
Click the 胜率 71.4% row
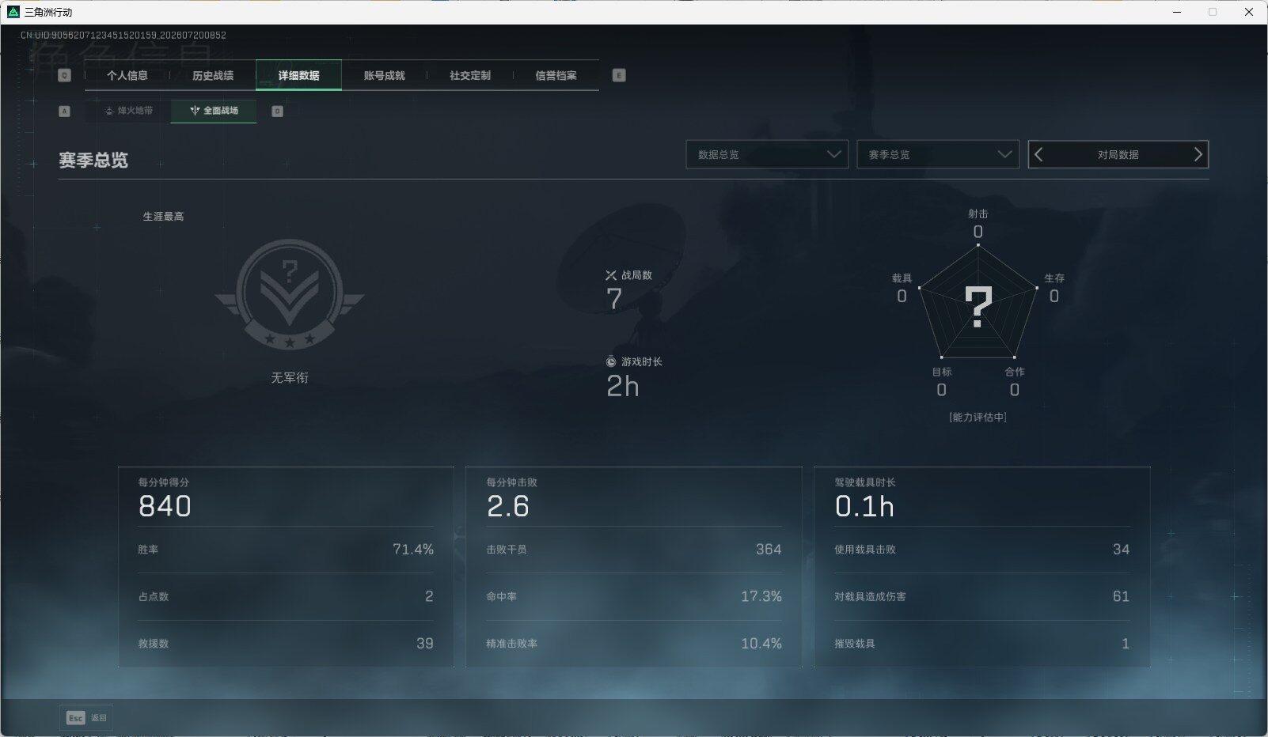tap(286, 550)
